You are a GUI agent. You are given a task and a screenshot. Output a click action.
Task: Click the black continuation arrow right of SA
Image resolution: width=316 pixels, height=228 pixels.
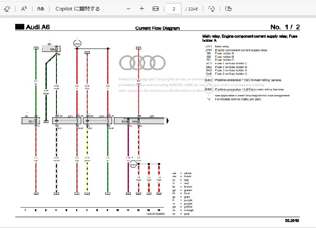(x=168, y=121)
